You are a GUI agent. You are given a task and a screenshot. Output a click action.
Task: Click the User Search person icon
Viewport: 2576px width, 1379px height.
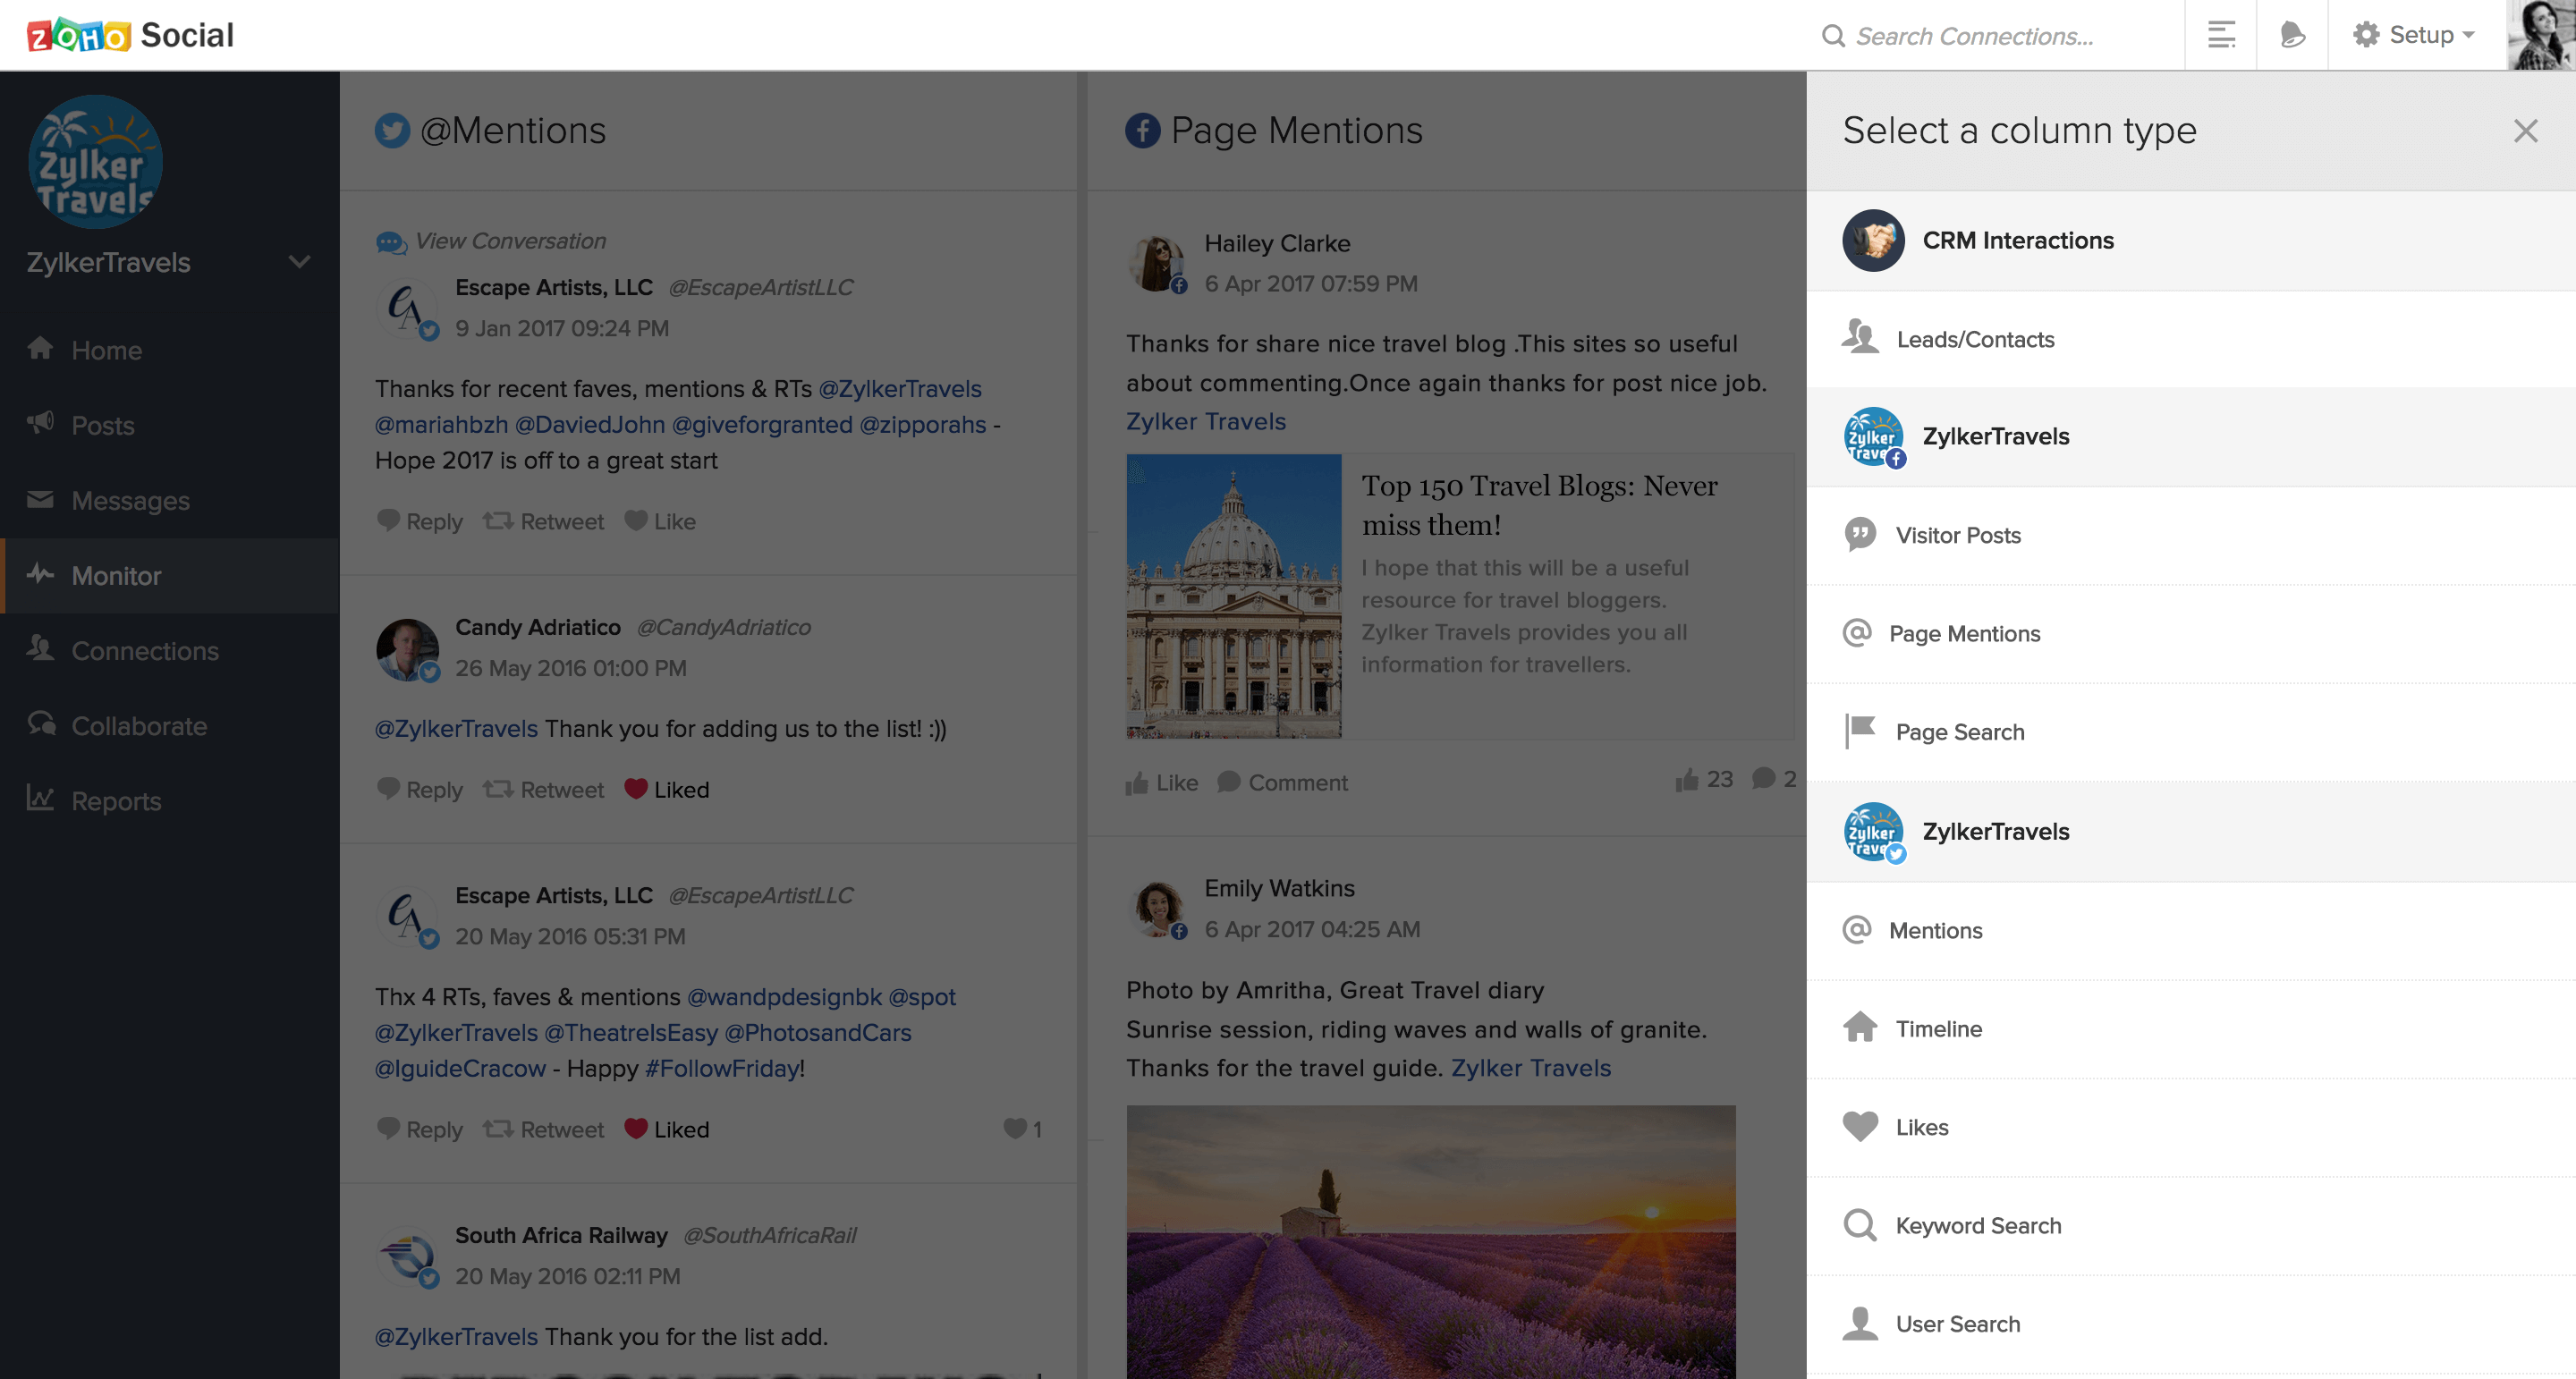click(x=1860, y=1323)
